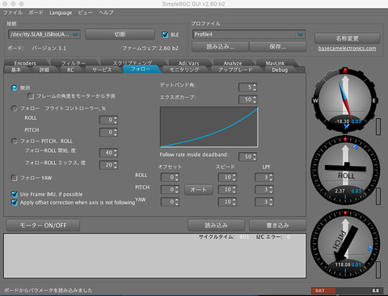The height and width of the screenshot is (296, 388).
Task: Click the compass YAW gauge
Action: (345, 100)
